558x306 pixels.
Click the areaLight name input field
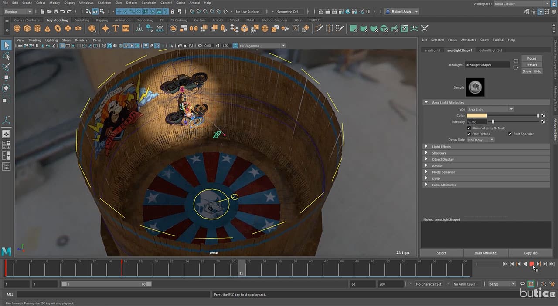tap(488, 65)
